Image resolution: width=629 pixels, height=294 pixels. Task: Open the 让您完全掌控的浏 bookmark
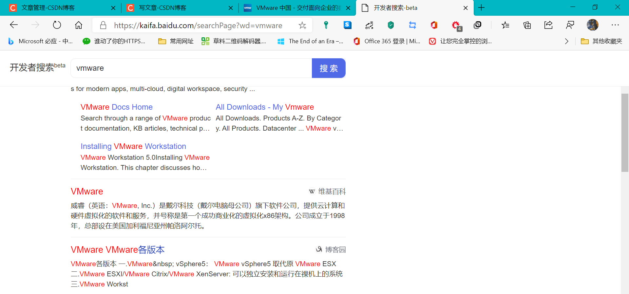coord(460,41)
